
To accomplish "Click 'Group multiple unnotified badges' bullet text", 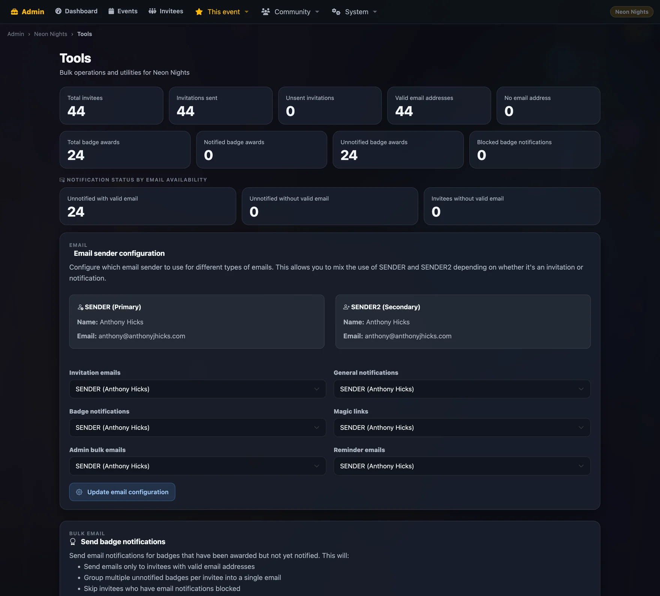I will pyautogui.click(x=183, y=578).
